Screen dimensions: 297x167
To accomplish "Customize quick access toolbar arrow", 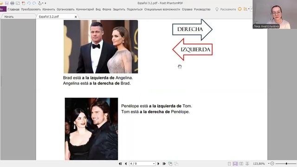I will coord(45,3).
